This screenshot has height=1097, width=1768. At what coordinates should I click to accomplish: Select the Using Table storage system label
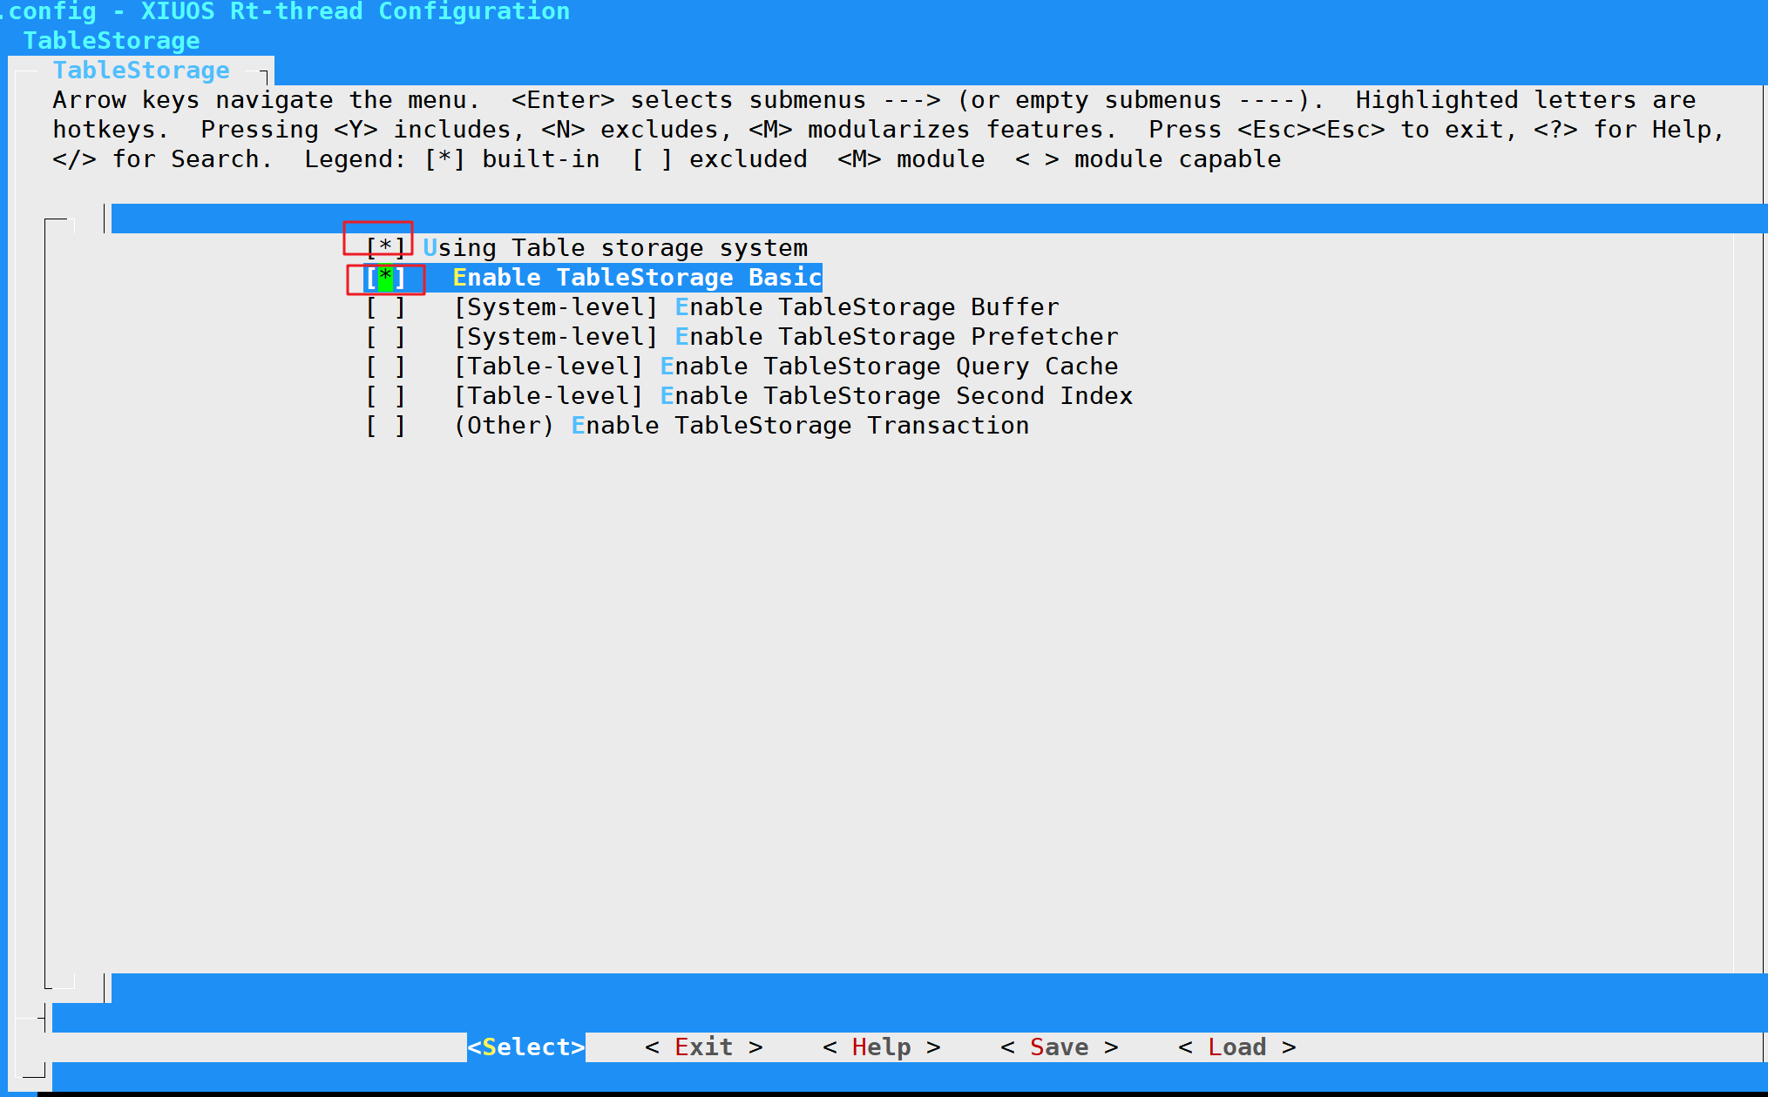(x=615, y=248)
